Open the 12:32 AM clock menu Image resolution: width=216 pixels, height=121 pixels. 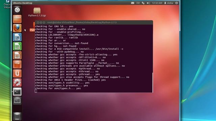coord(157,3)
